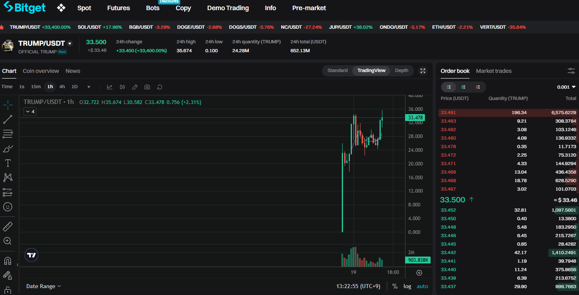Switch to the News tab

coord(73,71)
